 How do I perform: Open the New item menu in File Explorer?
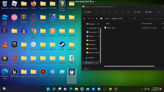(88, 12)
